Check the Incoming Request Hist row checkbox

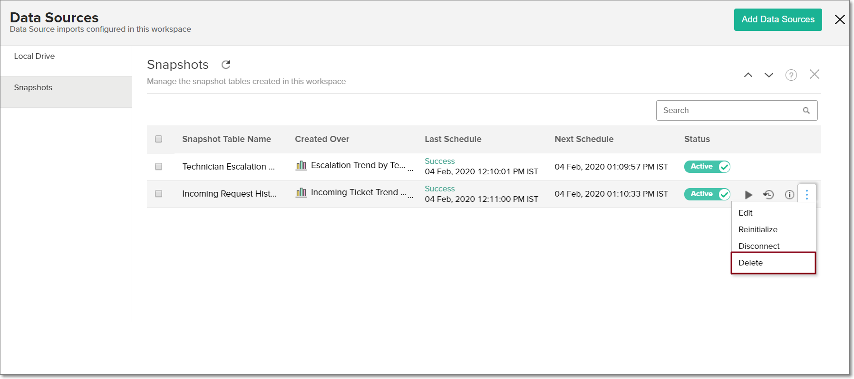159,194
